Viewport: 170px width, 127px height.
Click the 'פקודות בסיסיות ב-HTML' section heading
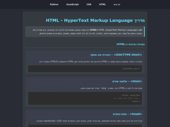(131, 44)
